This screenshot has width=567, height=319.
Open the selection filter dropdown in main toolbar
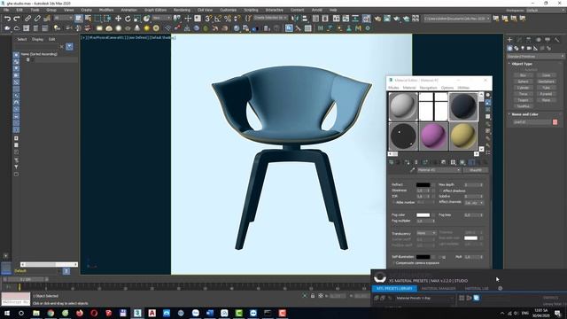pyautogui.click(x=63, y=18)
